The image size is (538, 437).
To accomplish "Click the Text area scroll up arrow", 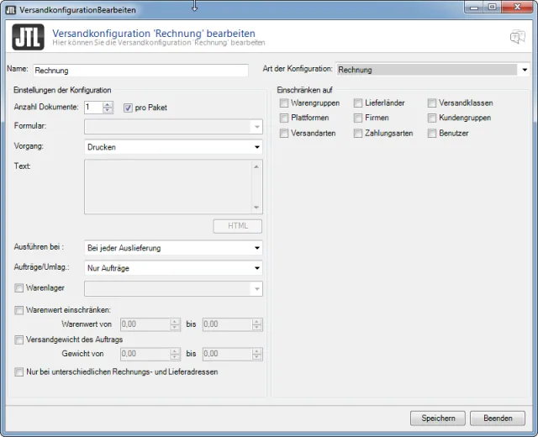I will pyautogui.click(x=256, y=166).
